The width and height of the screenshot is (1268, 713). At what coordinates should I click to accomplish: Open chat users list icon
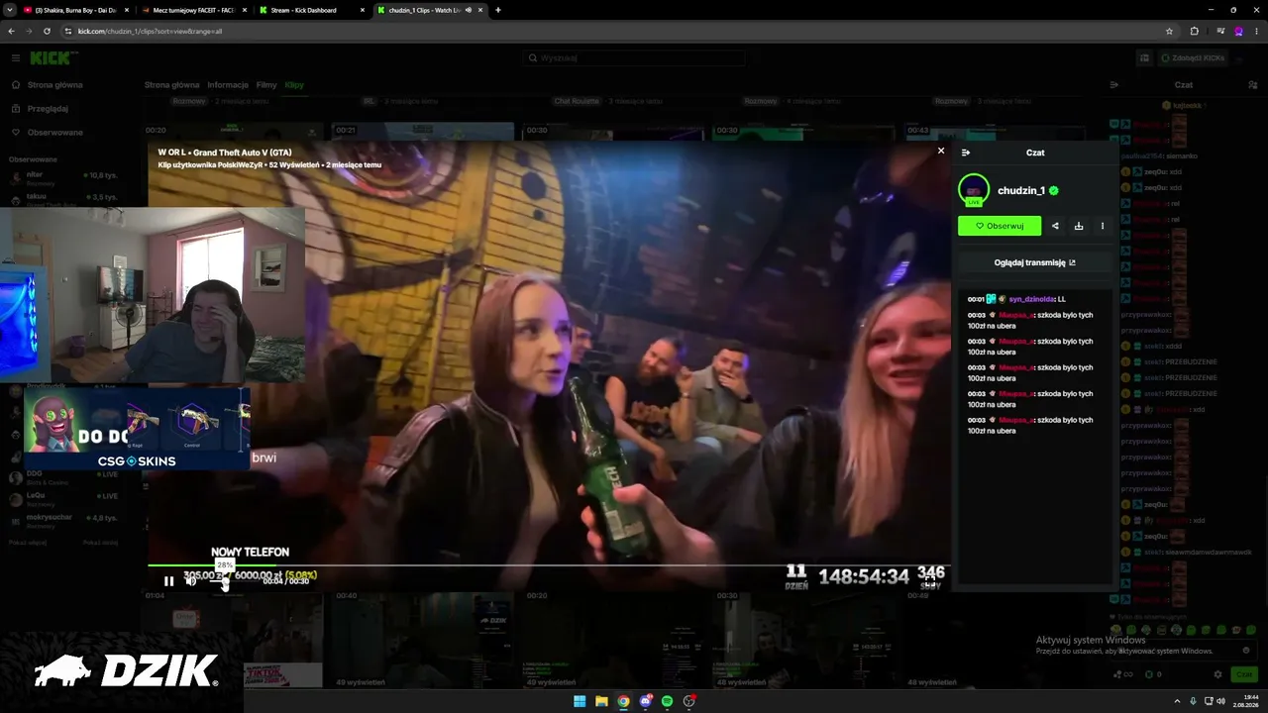1253,85
